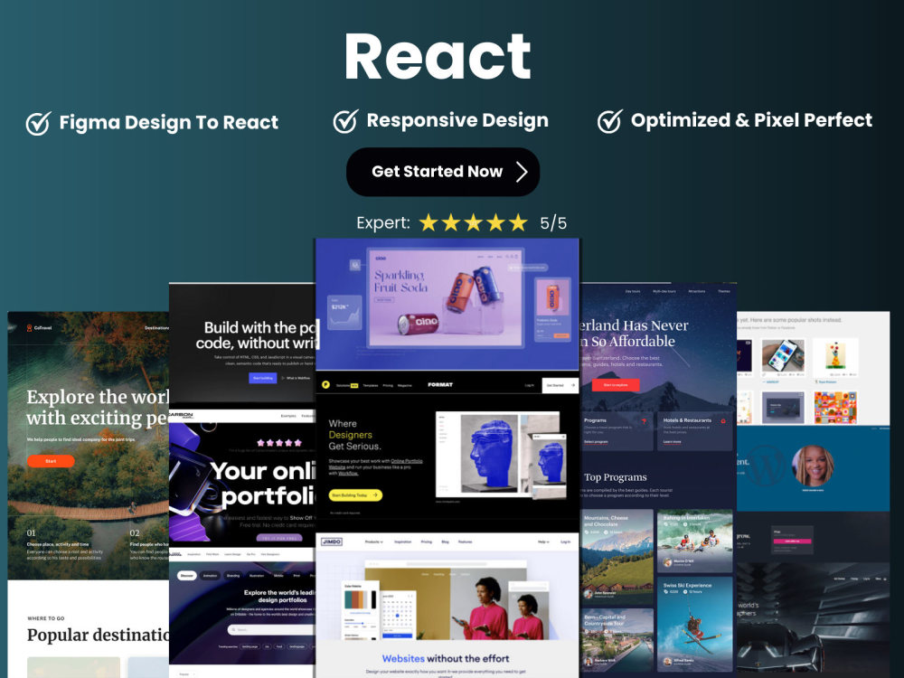The width and height of the screenshot is (904, 678).
Task: Click the fifth gold star in Expert rating
Action: click(x=518, y=222)
